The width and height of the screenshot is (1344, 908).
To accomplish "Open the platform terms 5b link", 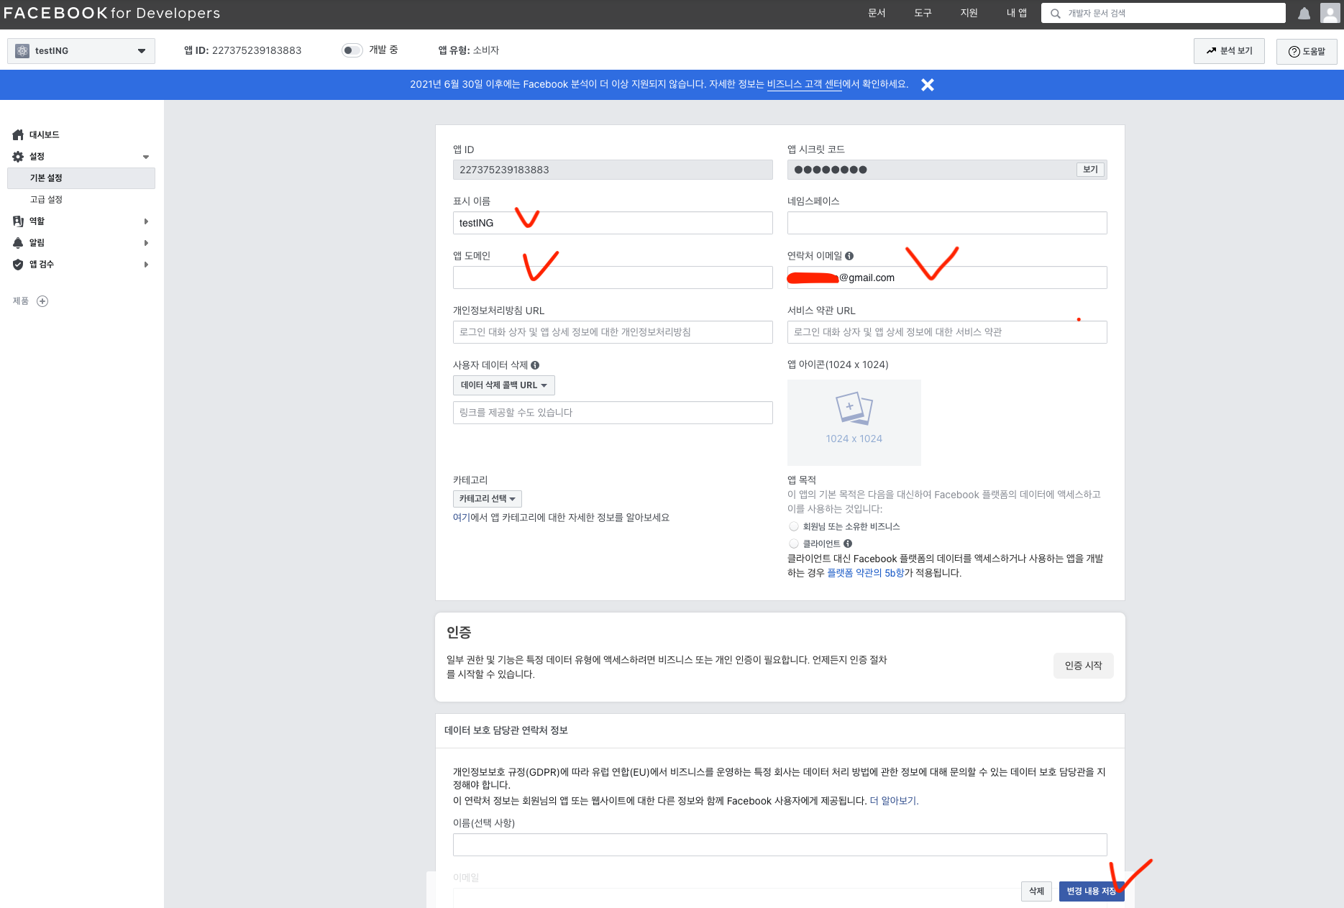I will (x=866, y=573).
